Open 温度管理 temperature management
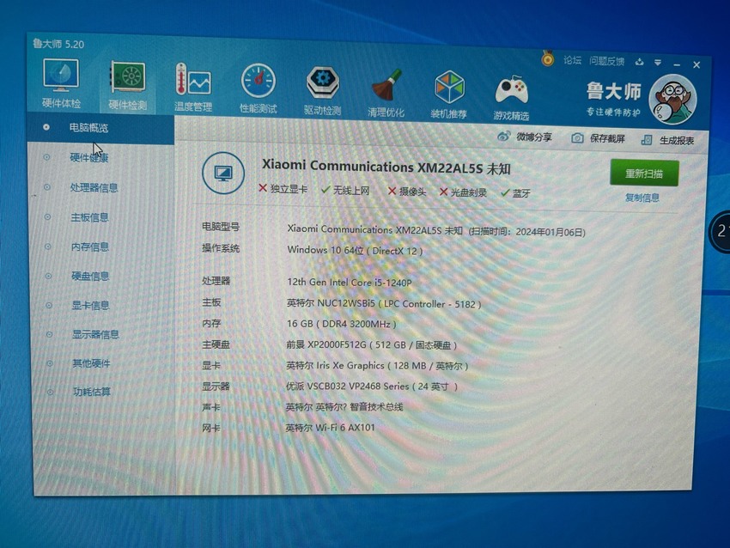Image resolution: width=730 pixels, height=548 pixels. [x=192, y=88]
